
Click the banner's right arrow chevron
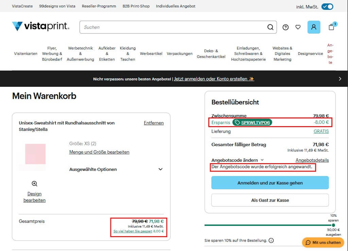coord(340,79)
